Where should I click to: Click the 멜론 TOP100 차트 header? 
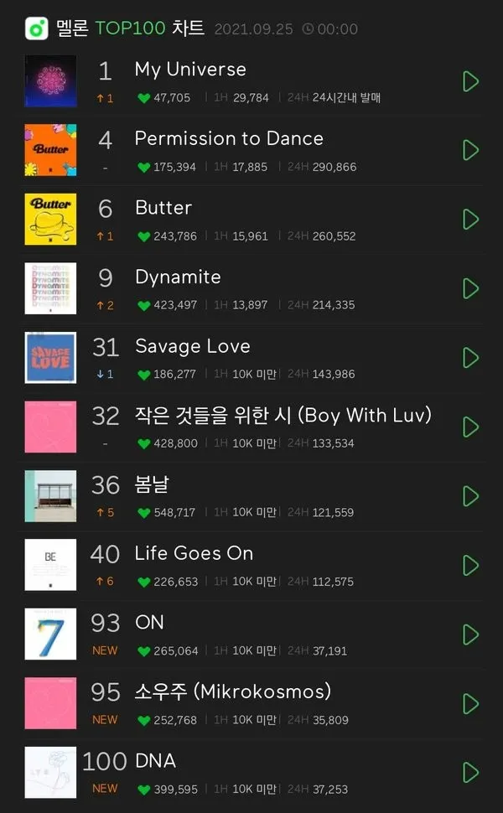pos(130,28)
